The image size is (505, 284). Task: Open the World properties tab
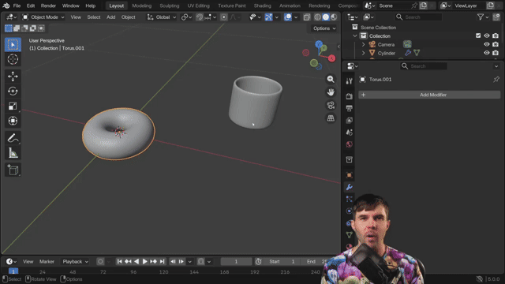tap(349, 144)
